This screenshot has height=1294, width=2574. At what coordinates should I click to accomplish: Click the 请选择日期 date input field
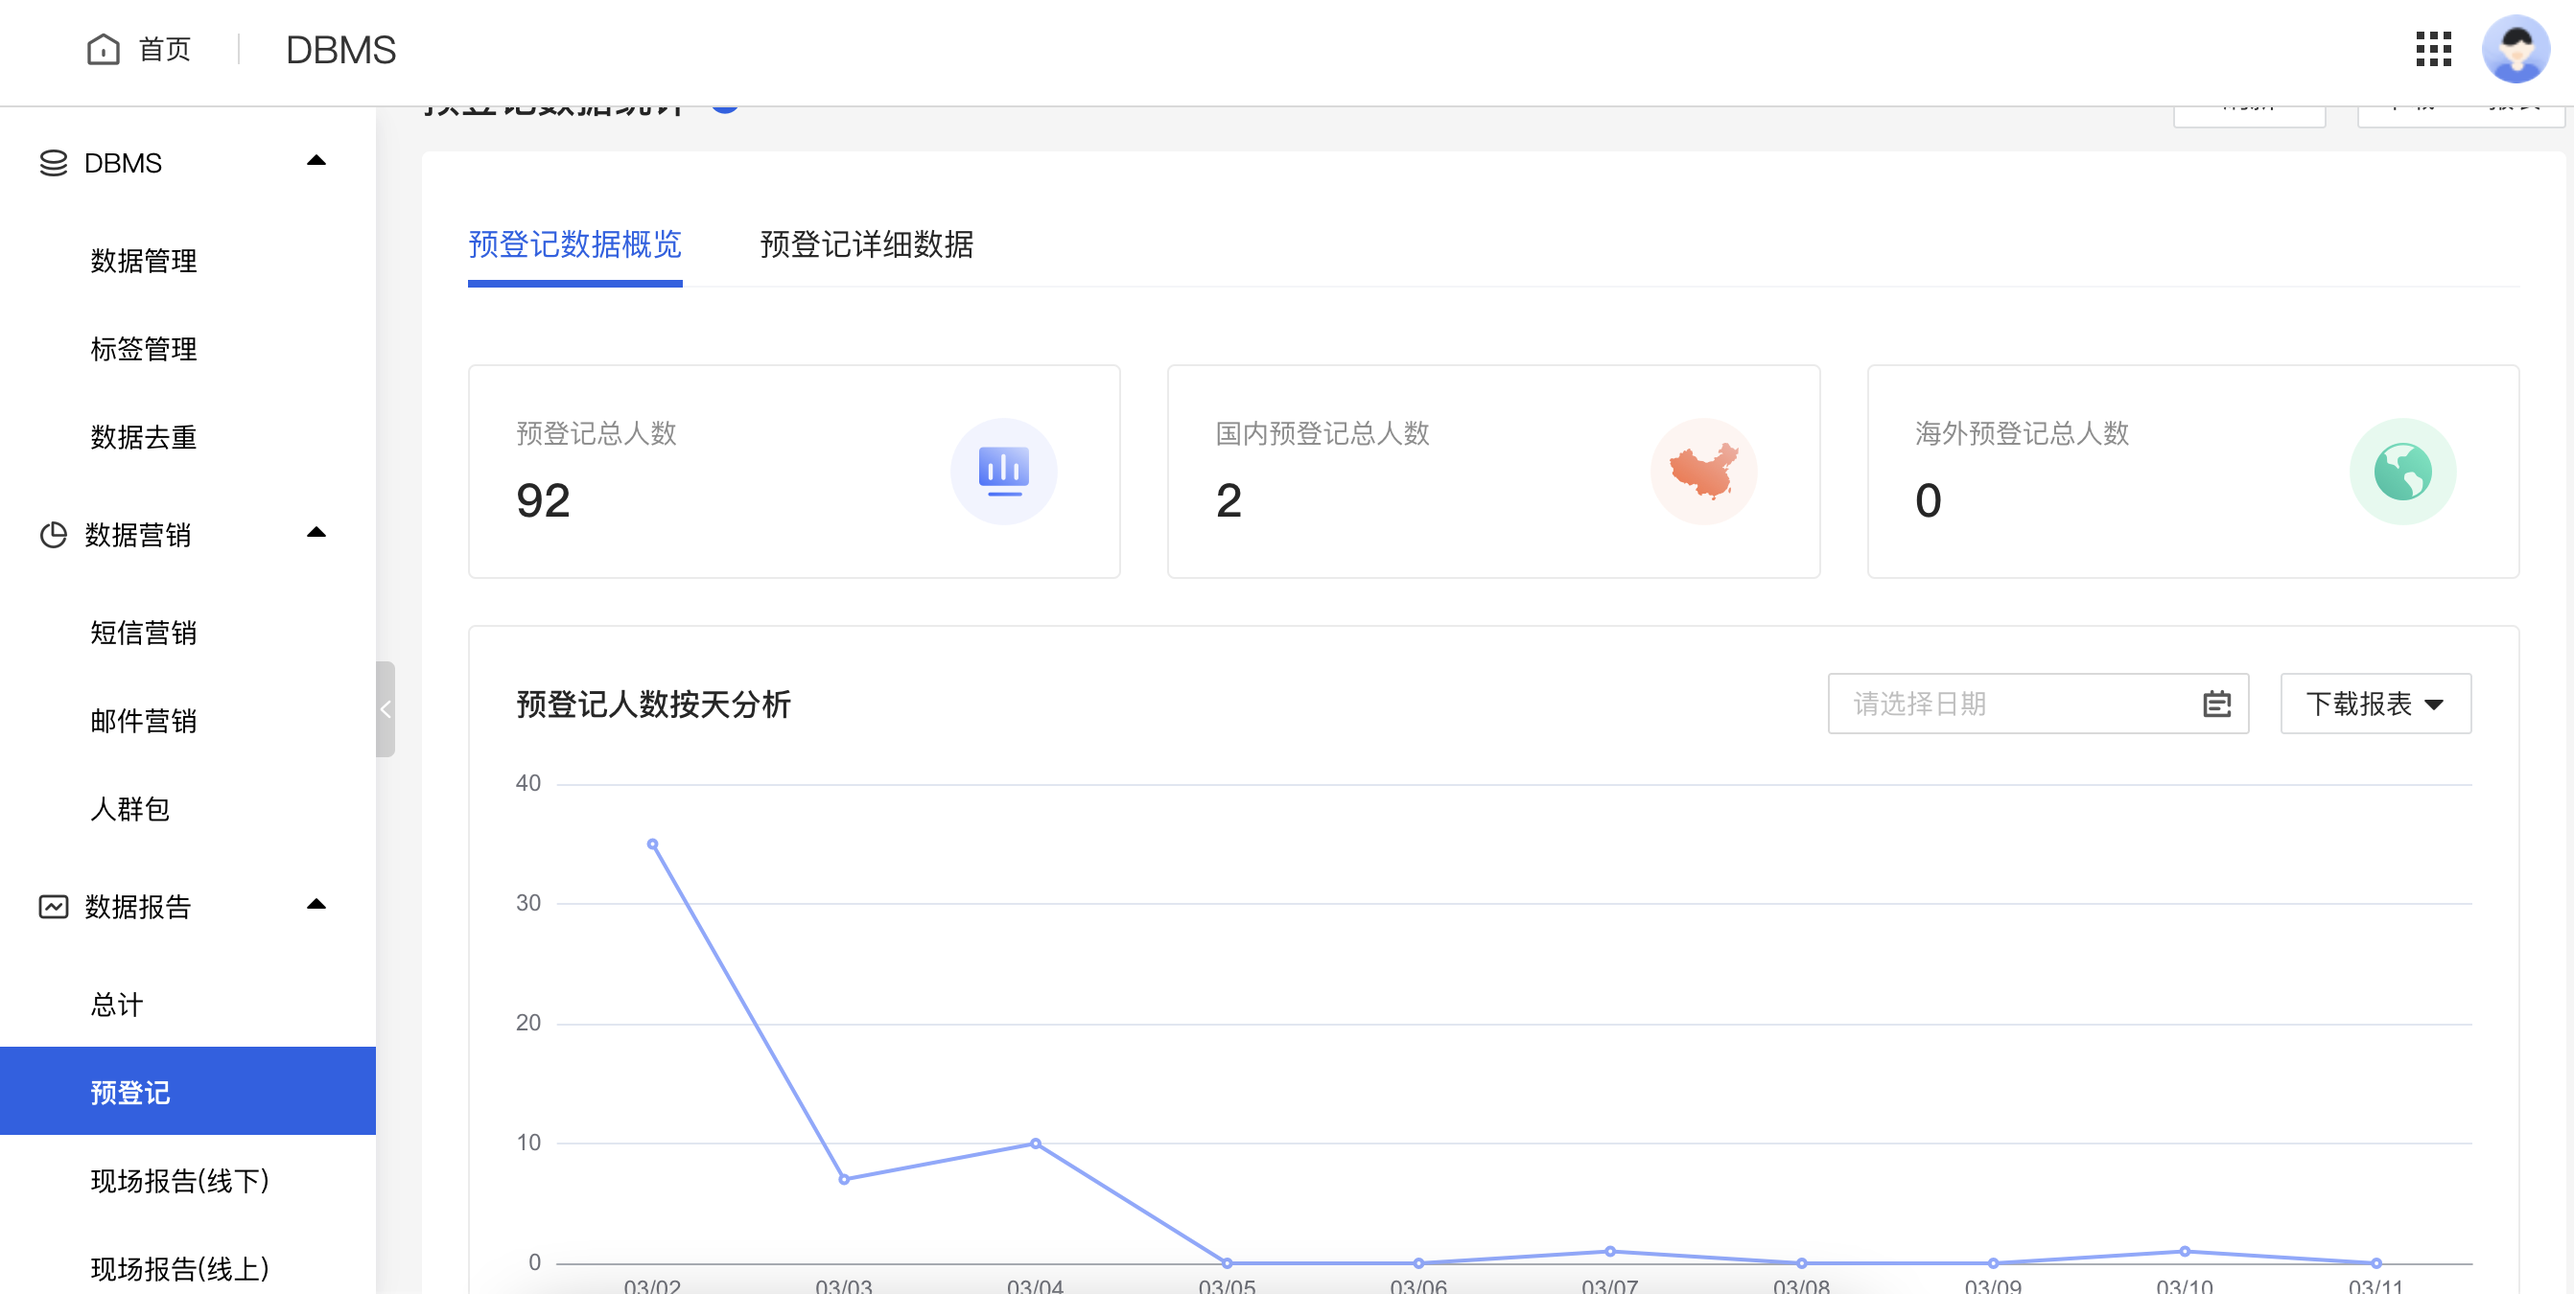pyautogui.click(x=1999, y=704)
